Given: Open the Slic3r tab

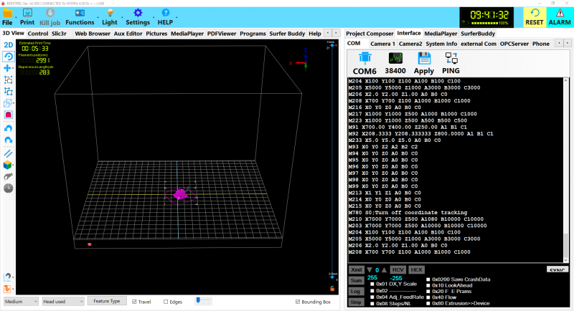Looking at the screenshot, I should coord(59,34).
